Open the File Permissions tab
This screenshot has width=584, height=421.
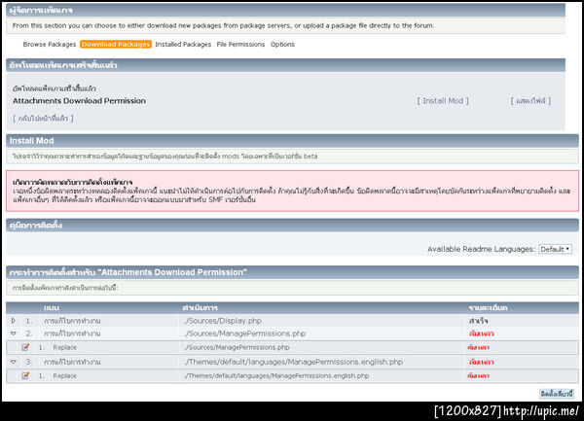click(x=240, y=45)
